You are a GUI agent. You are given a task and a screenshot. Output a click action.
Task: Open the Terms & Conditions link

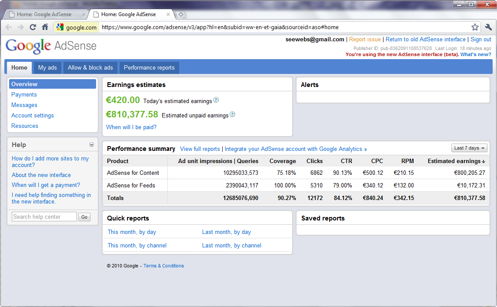click(x=163, y=266)
